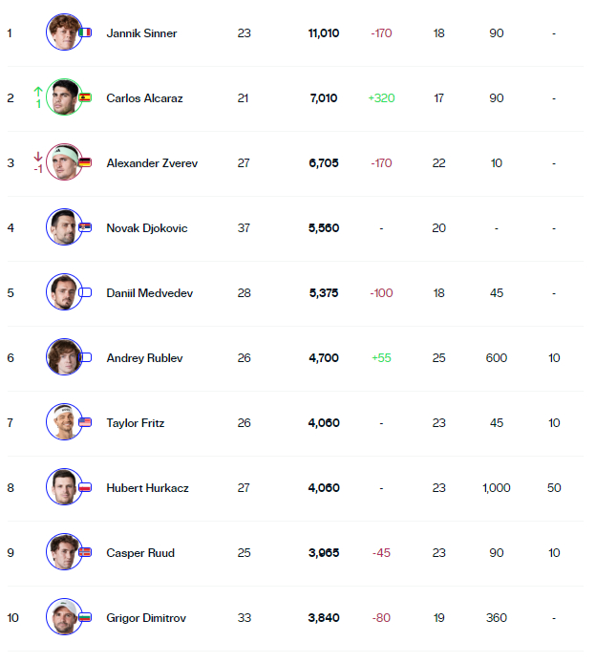Click Carlos Alcaraz's player photo

64,97
